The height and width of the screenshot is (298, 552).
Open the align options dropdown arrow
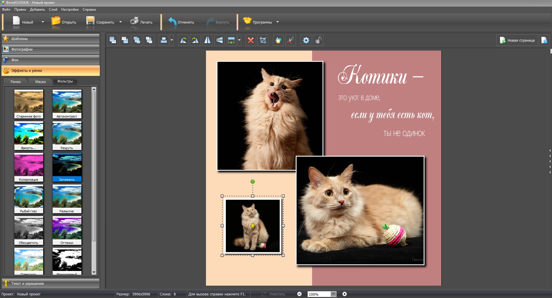[x=172, y=40]
